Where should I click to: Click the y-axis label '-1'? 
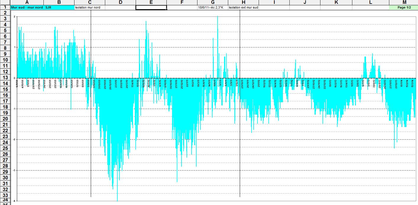(14, 109)
